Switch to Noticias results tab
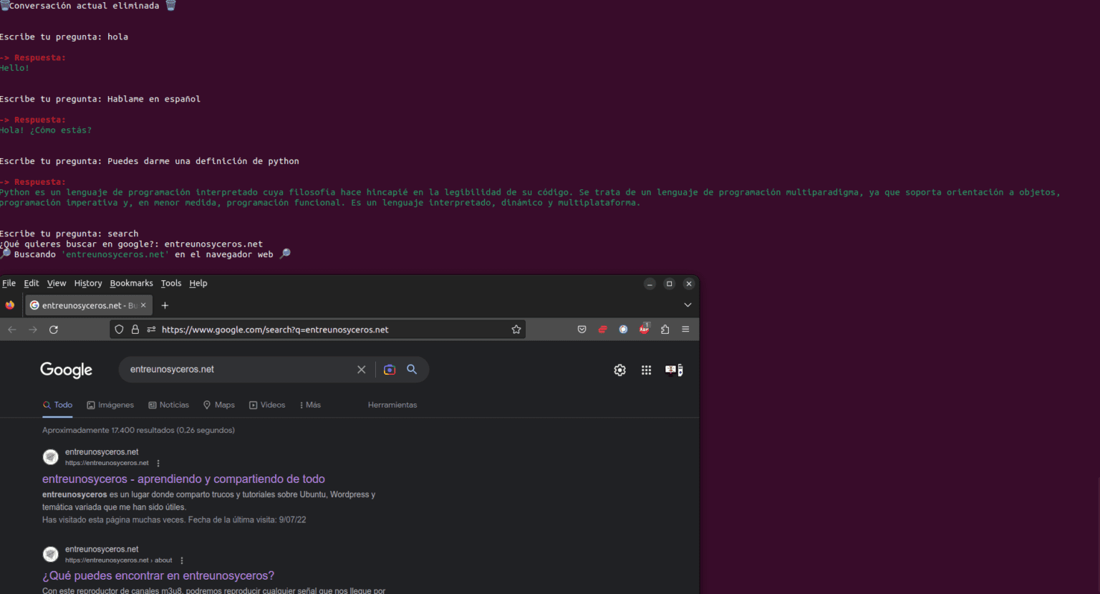 [169, 405]
